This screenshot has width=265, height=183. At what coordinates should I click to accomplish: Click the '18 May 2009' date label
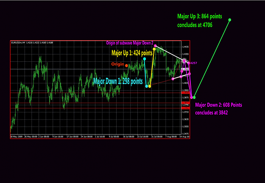pyautogui.click(x=17, y=137)
